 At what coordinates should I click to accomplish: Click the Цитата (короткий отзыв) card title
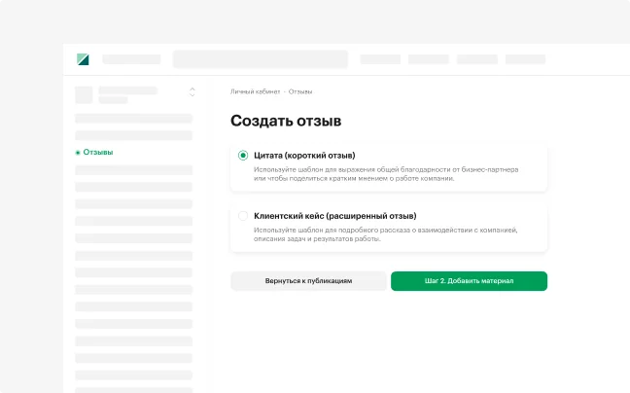tap(304, 156)
